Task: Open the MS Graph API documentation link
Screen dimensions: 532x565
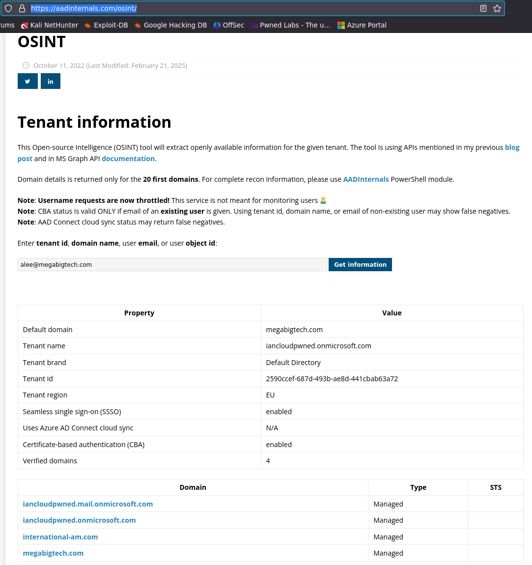Action: 128,158
